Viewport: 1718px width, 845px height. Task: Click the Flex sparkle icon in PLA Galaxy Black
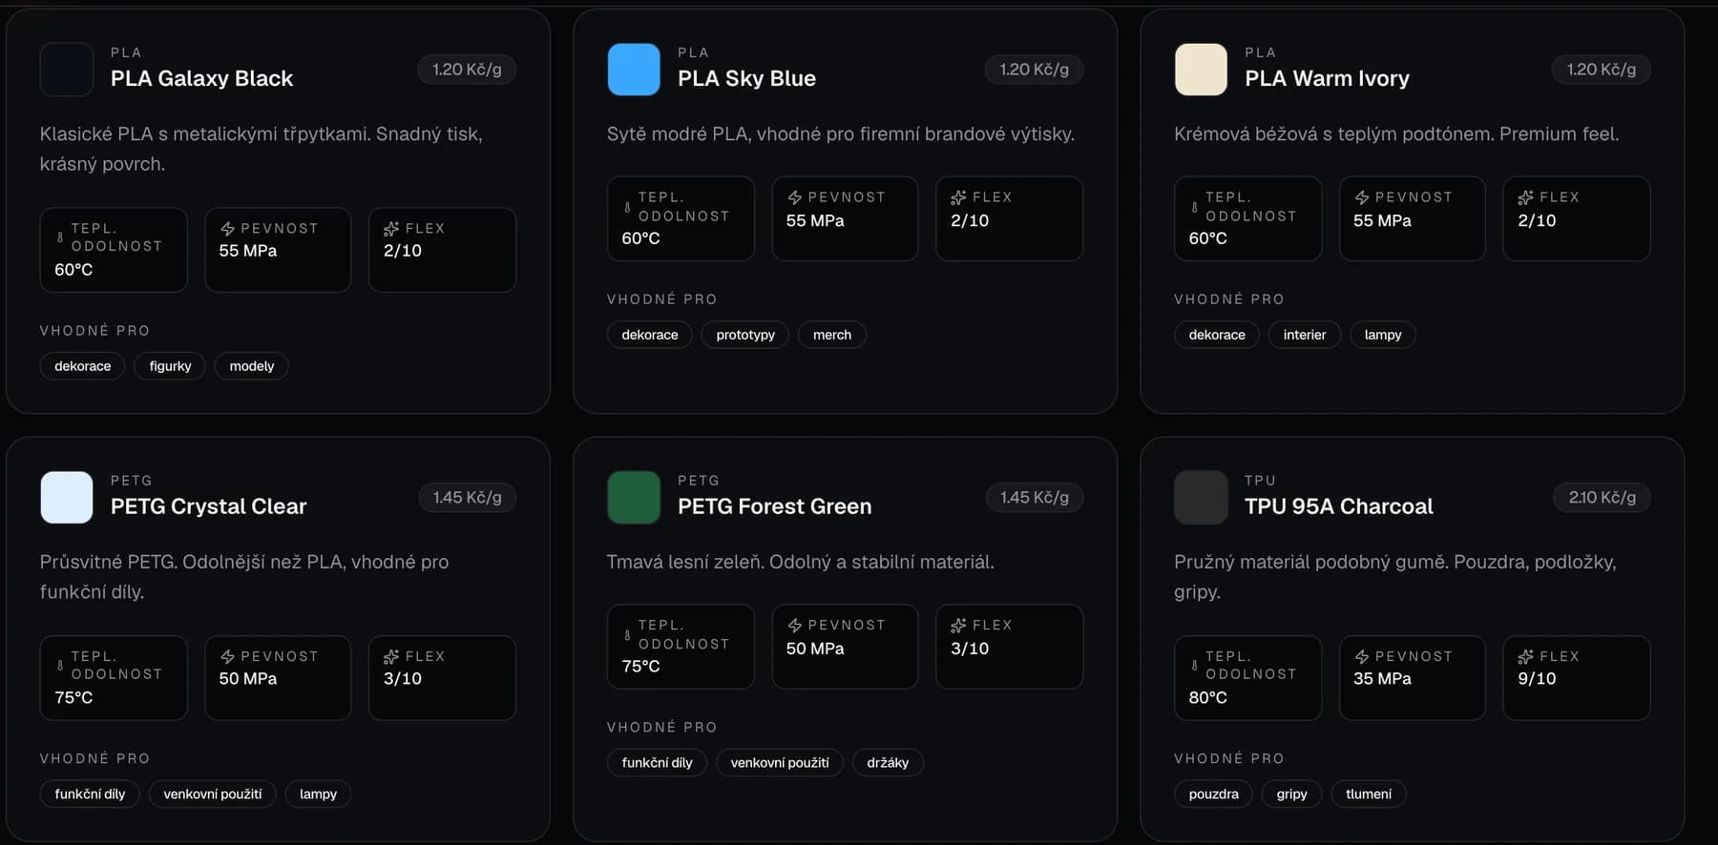pyautogui.click(x=391, y=229)
